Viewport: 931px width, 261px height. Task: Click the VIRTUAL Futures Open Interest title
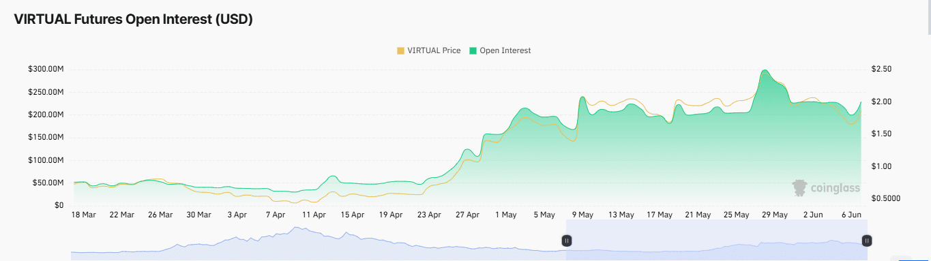click(134, 20)
